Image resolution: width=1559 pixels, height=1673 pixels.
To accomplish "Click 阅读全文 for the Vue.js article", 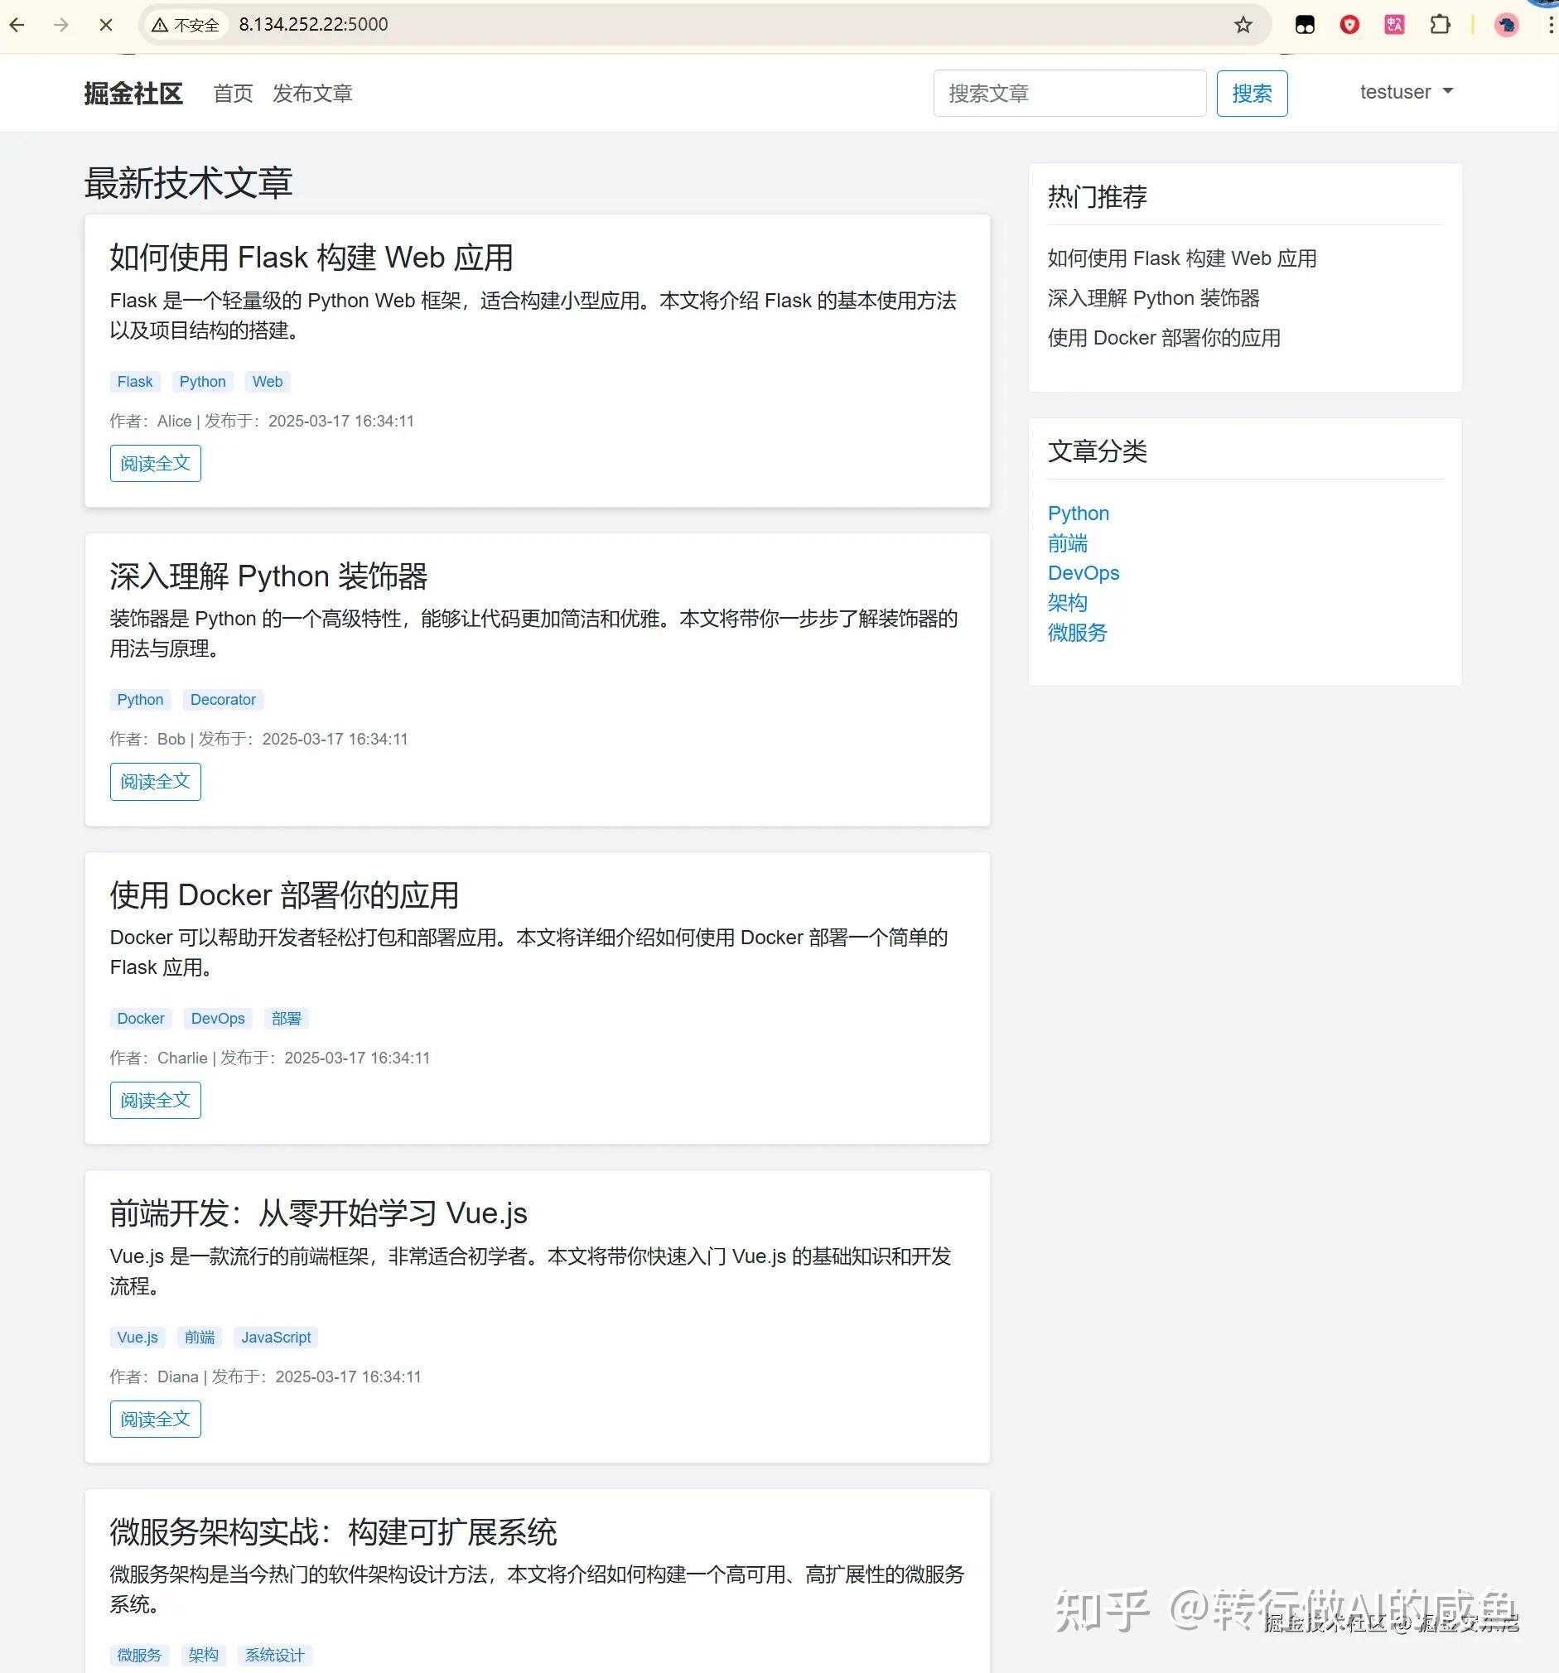I will pyautogui.click(x=156, y=1419).
